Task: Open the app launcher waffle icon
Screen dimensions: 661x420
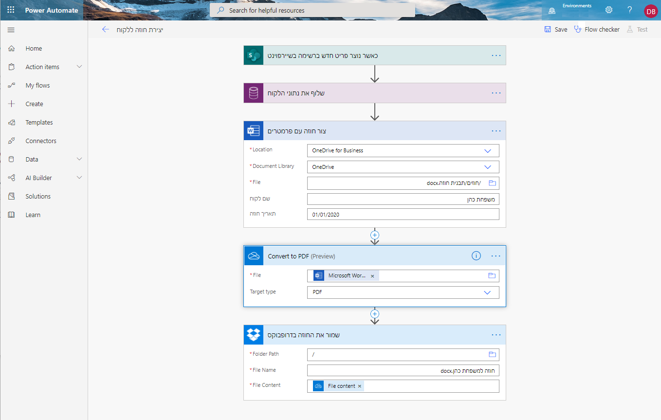Action: pos(11,10)
